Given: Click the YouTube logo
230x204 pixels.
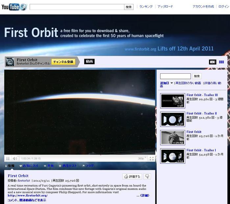Looking at the screenshot, I should 14,7.
